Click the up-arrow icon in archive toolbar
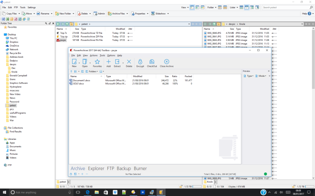This screenshot has width=315, height=196. click(x=71, y=71)
